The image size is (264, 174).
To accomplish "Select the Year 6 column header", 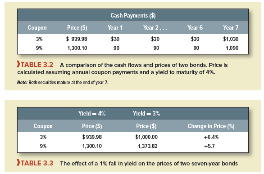I will [195, 27].
